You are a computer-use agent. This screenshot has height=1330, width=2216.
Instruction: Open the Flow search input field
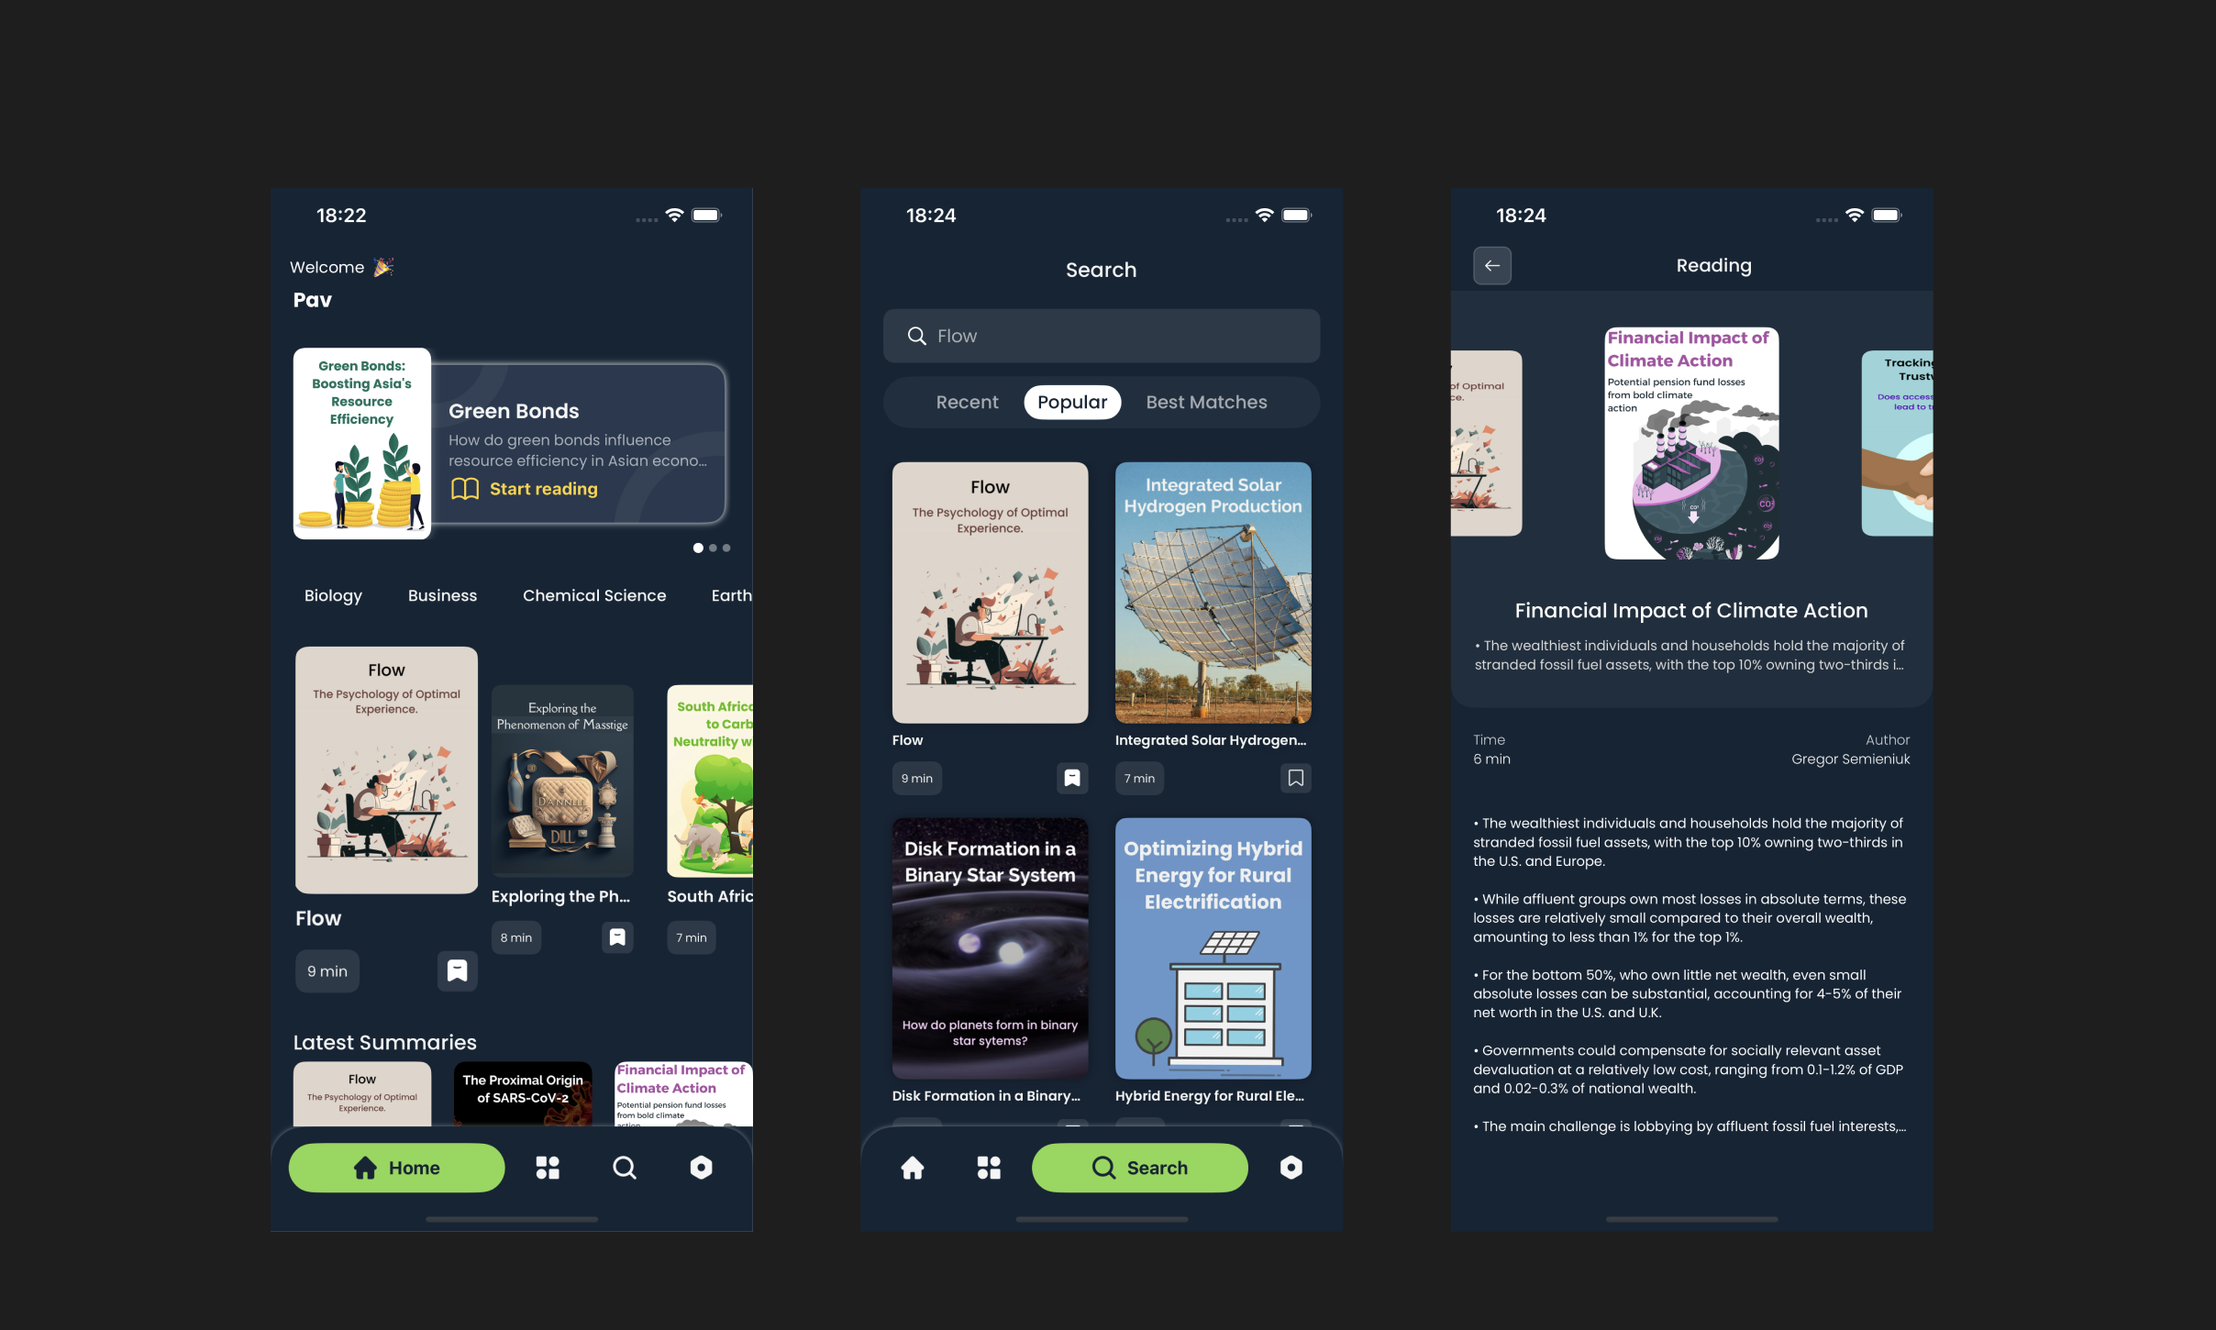tap(1102, 334)
